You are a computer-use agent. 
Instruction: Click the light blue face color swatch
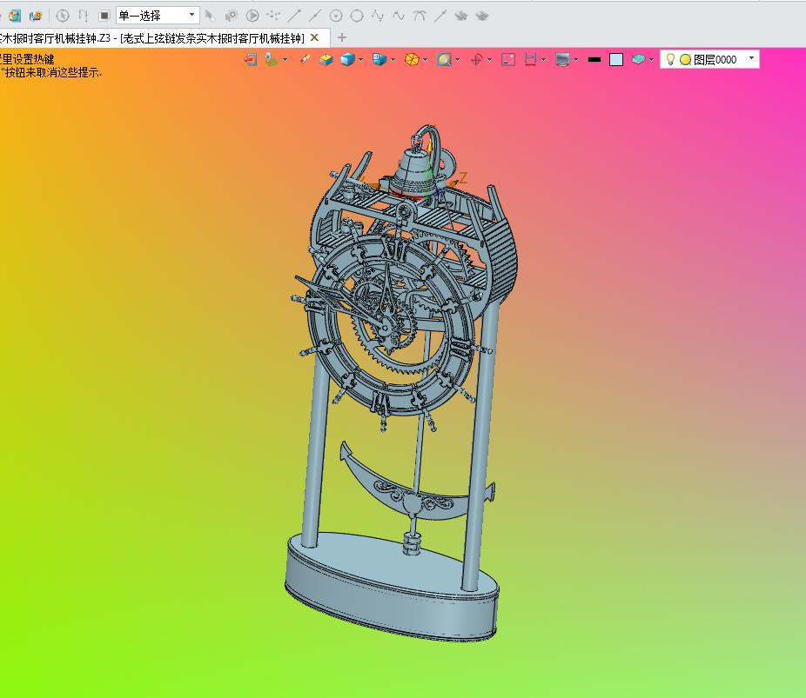(x=615, y=59)
